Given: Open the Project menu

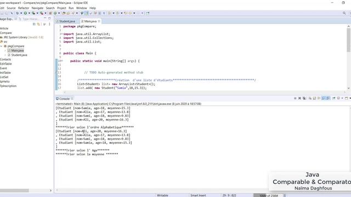Looking at the screenshot, I should pyautogui.click(x=61, y=8).
